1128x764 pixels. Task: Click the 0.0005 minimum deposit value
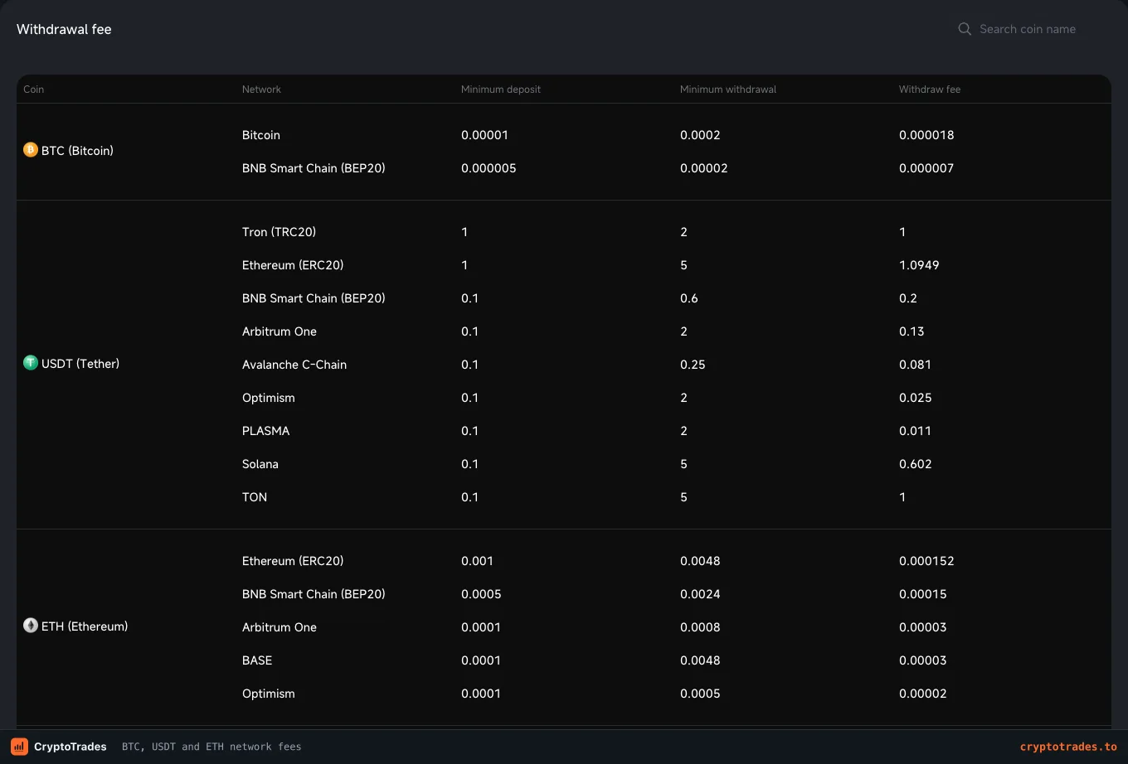click(x=481, y=594)
